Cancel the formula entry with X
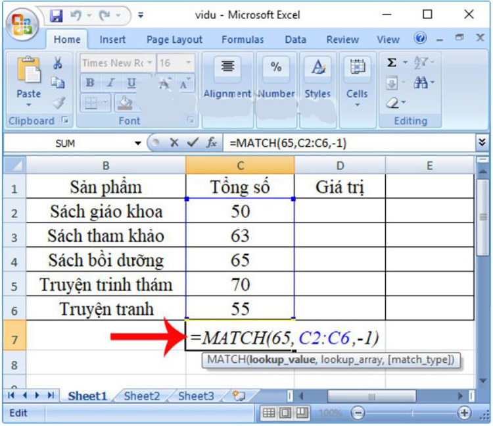The height and width of the screenshot is (426, 493). coord(174,143)
